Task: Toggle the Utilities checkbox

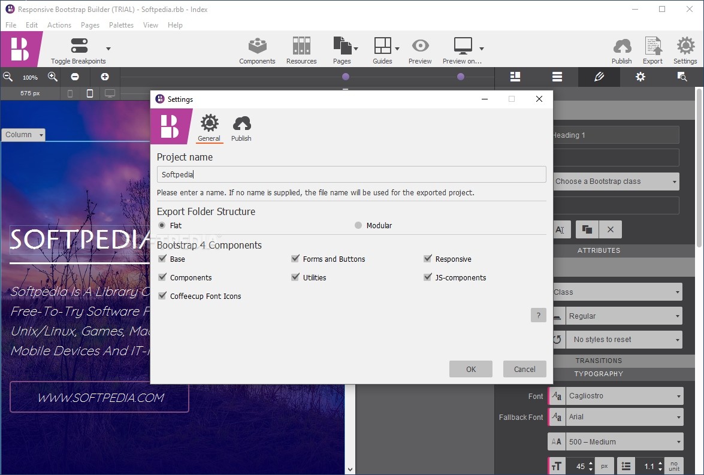Action: click(x=295, y=277)
